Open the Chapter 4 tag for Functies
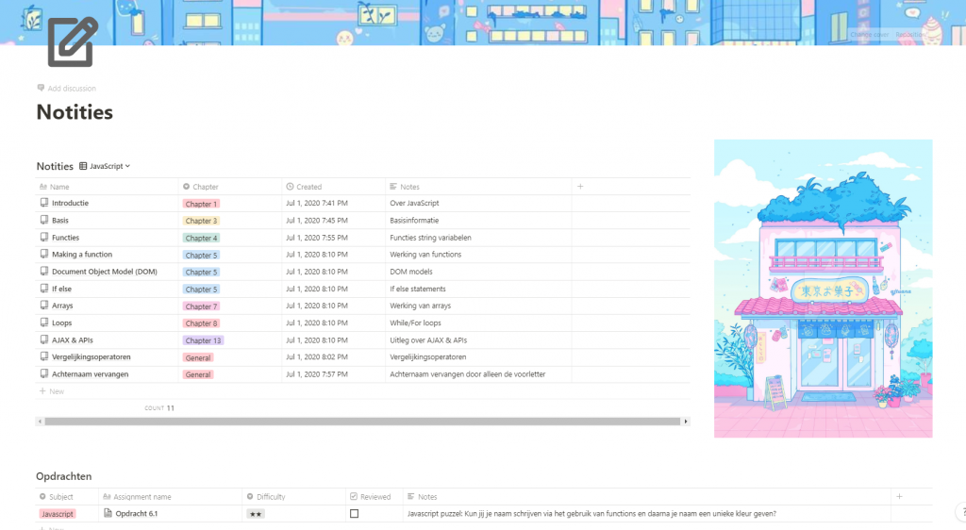This screenshot has height=530, width=966. coord(201,238)
